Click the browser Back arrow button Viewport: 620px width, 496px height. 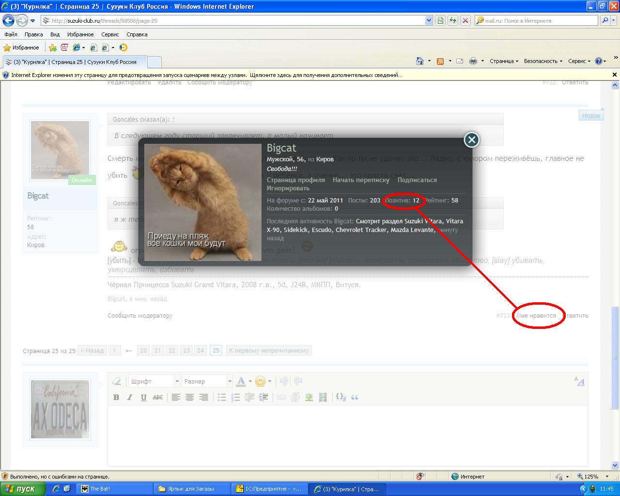[8, 21]
